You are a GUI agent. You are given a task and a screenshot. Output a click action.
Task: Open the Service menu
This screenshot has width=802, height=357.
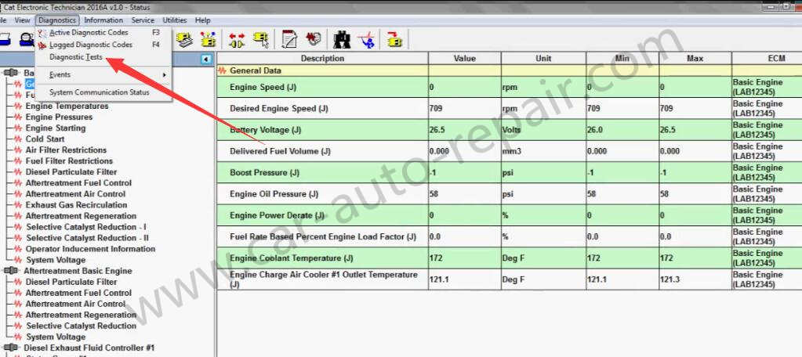[x=143, y=20]
